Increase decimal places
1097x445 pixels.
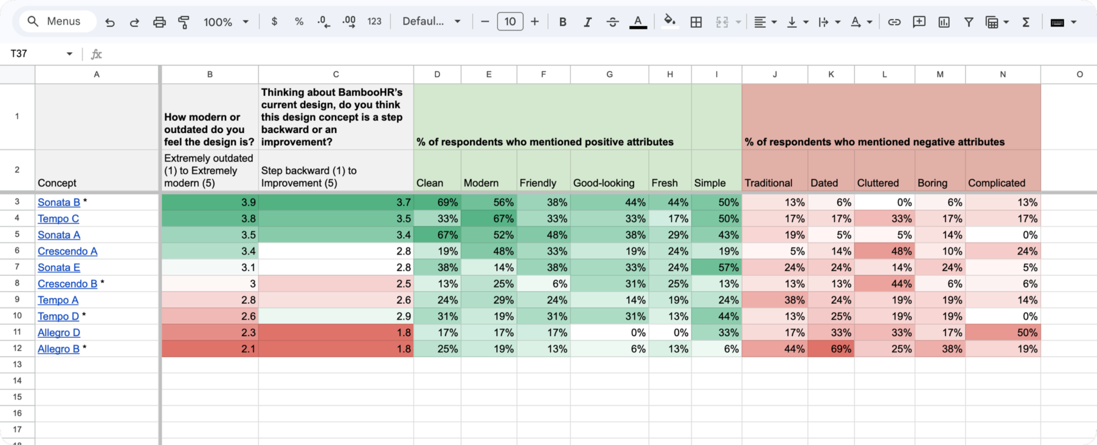tap(349, 22)
